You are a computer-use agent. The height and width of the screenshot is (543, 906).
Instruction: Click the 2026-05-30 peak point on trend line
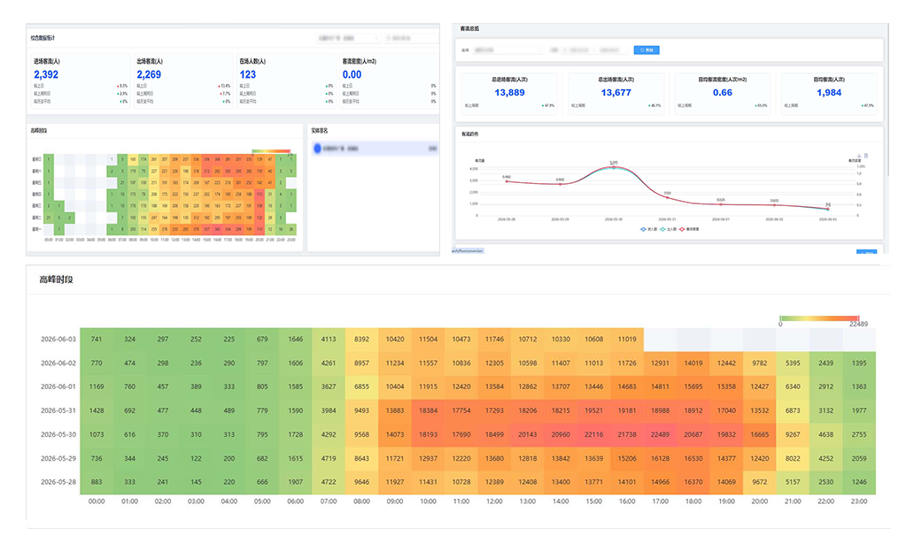(x=614, y=167)
